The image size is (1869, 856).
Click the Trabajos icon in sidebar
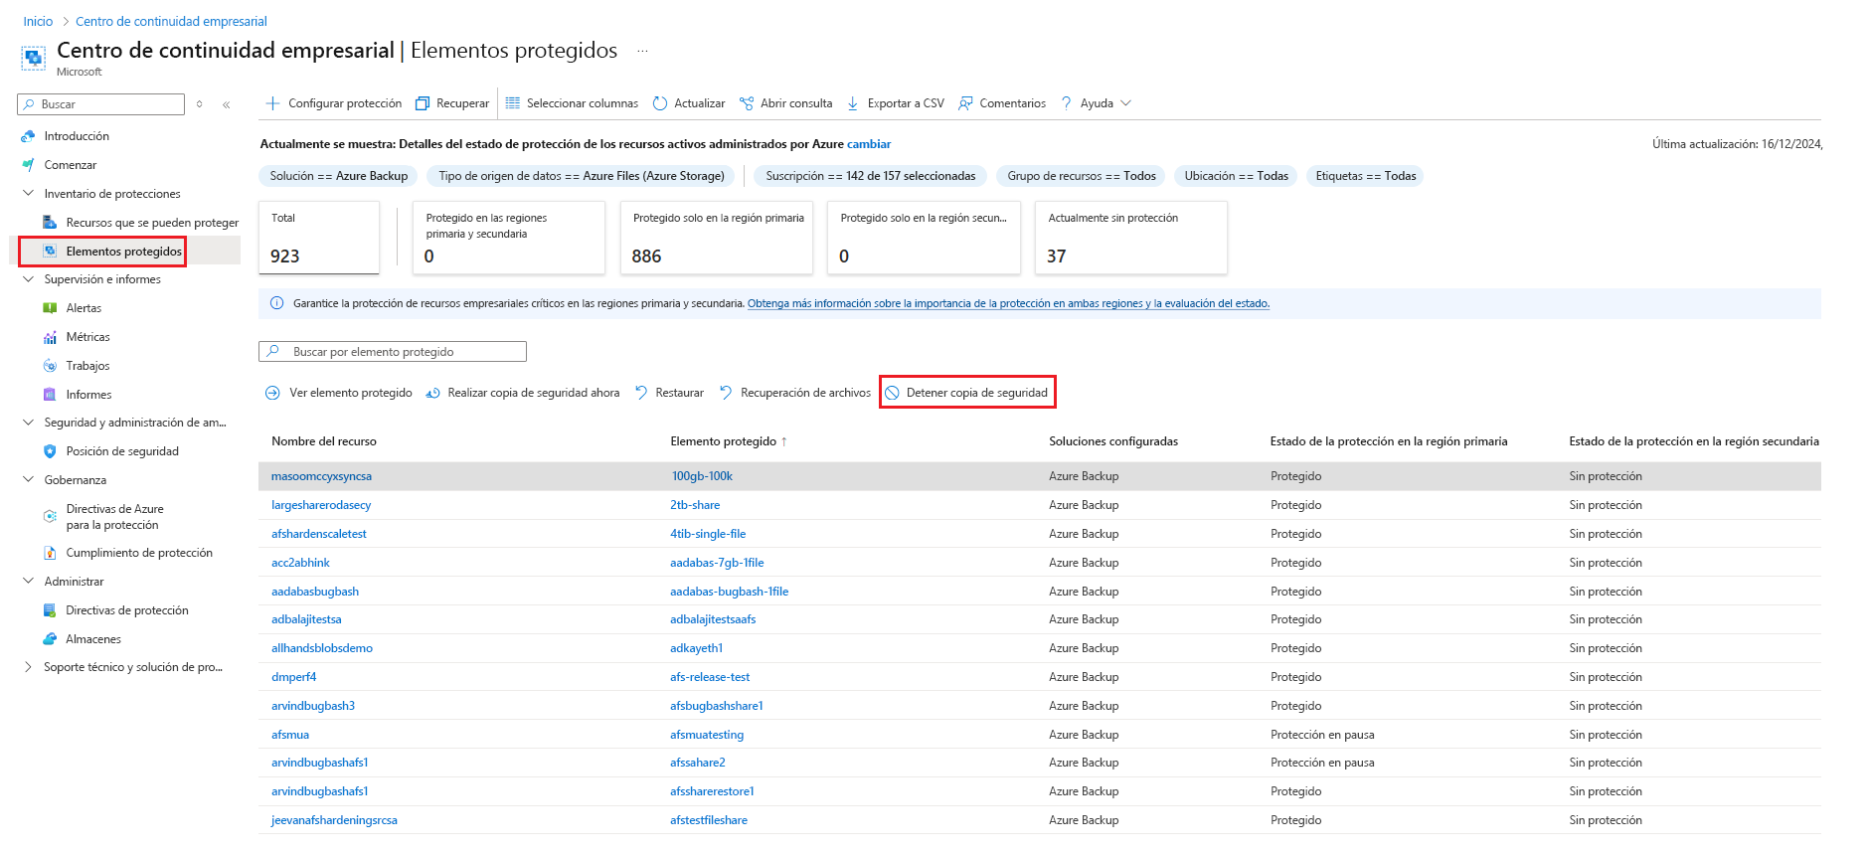click(50, 366)
